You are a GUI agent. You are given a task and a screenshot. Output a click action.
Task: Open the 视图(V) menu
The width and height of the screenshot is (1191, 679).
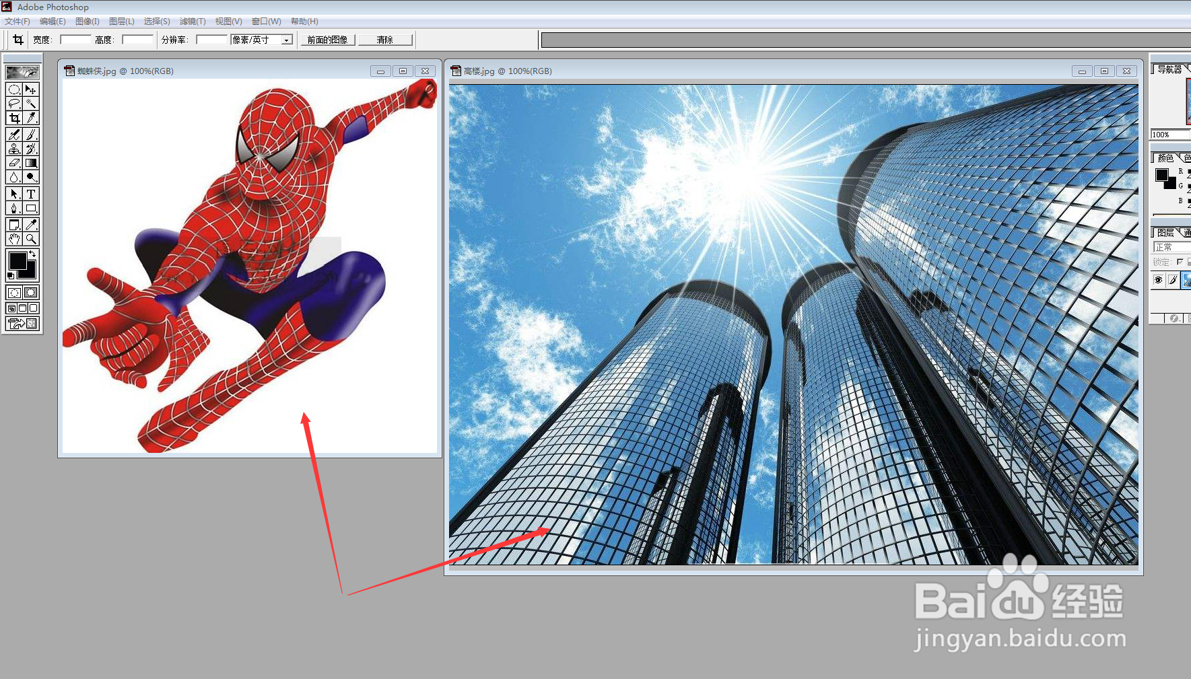[228, 22]
